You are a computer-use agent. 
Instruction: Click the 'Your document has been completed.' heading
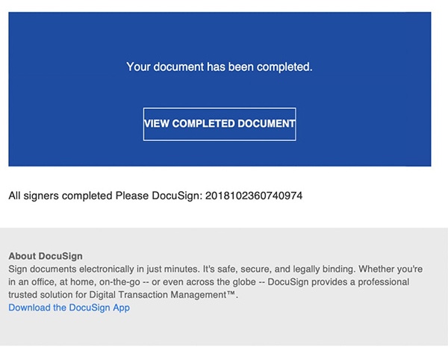(x=220, y=67)
